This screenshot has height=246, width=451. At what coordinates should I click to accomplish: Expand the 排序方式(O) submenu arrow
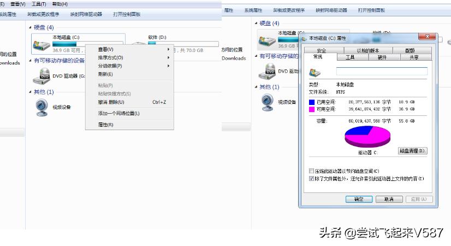click(168, 57)
